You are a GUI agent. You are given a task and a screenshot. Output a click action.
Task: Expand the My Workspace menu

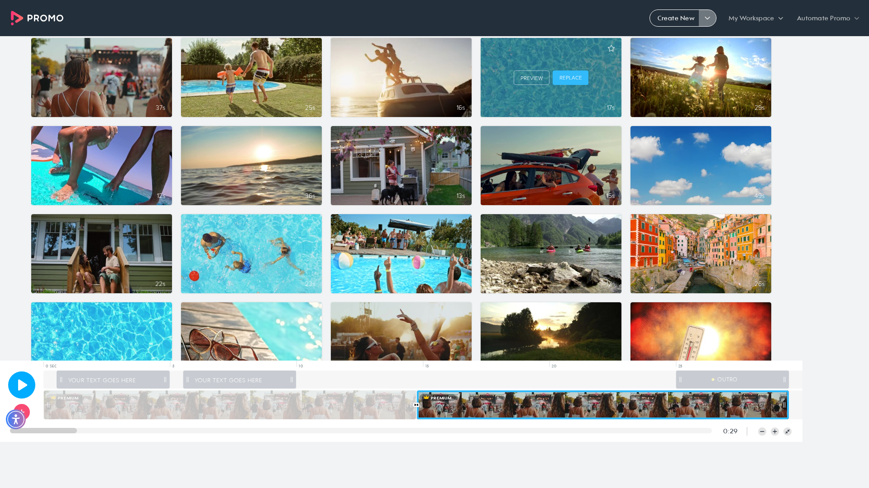click(755, 18)
